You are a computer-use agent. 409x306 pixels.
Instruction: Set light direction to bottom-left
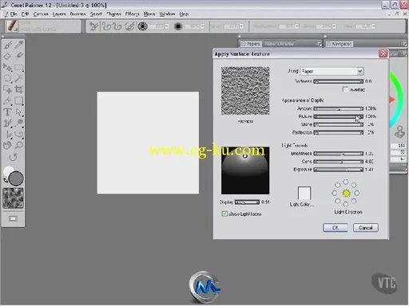[337, 201]
